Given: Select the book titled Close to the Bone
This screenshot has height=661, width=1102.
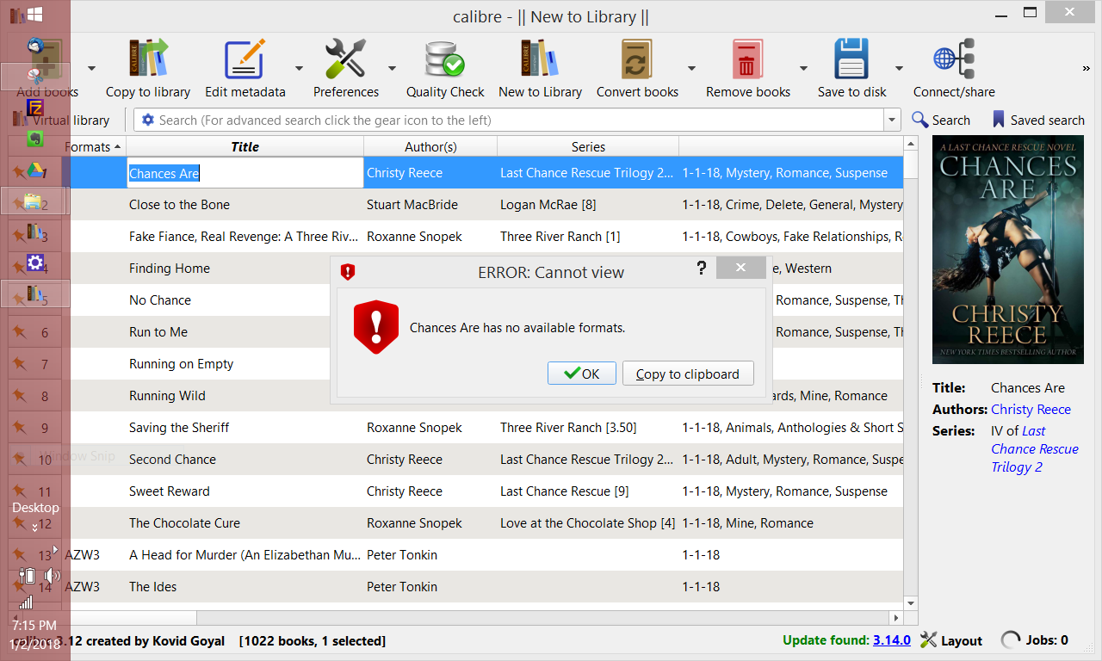Looking at the screenshot, I should click(180, 205).
